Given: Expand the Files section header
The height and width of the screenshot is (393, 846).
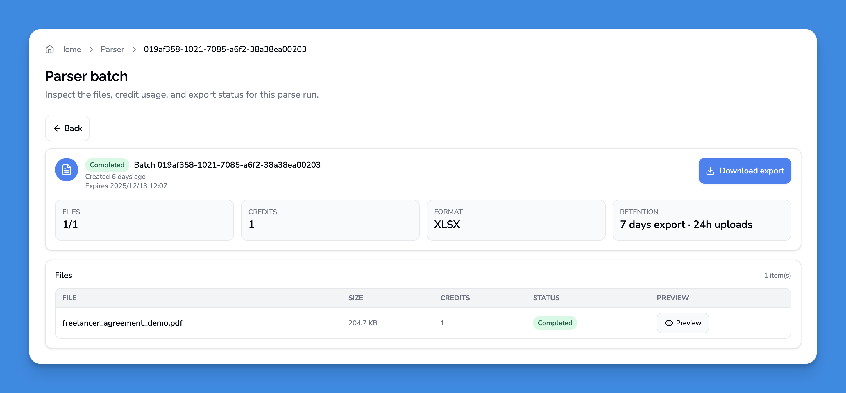Looking at the screenshot, I should 64,275.
